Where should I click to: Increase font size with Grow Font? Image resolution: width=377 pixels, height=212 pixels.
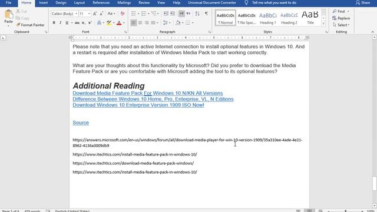coord(95,14)
